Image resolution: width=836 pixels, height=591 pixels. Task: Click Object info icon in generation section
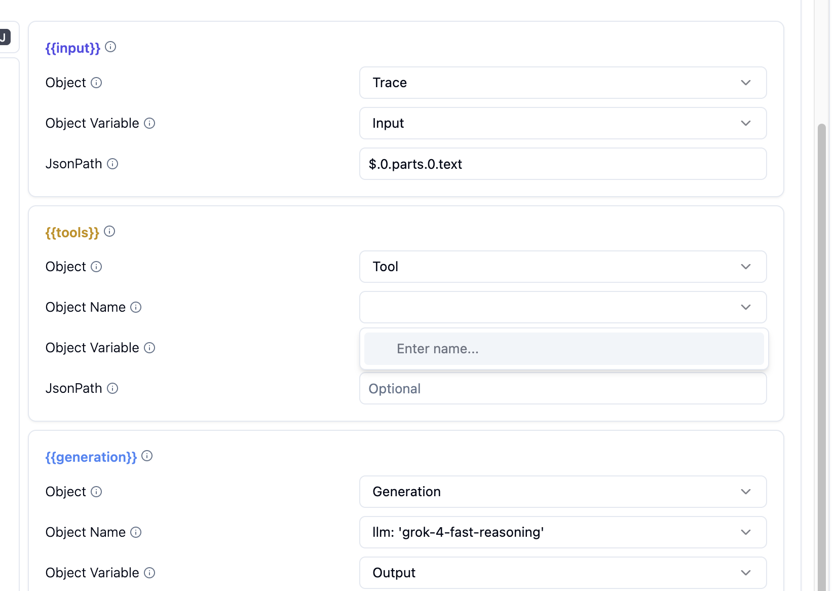coord(96,492)
